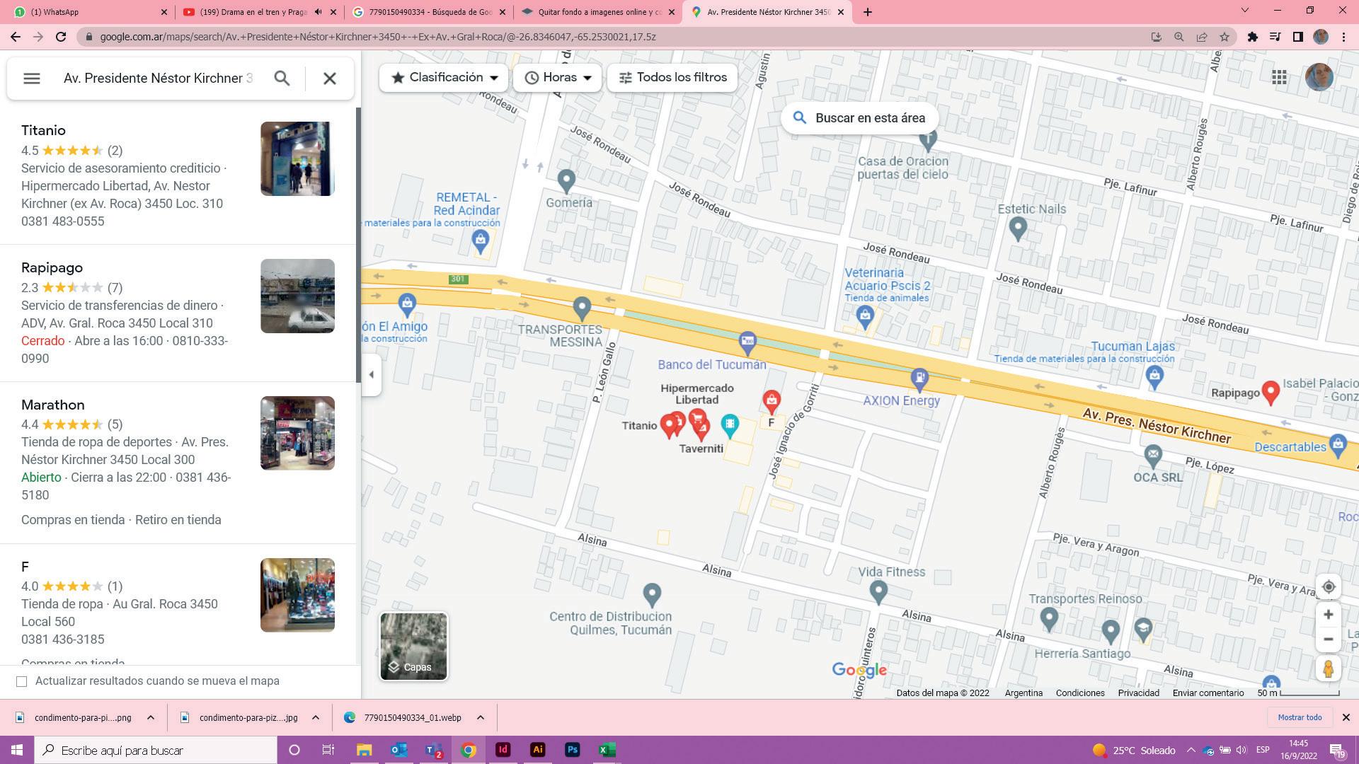The image size is (1359, 764).
Task: Select the Estetic Nails map marker
Action: tap(1018, 229)
